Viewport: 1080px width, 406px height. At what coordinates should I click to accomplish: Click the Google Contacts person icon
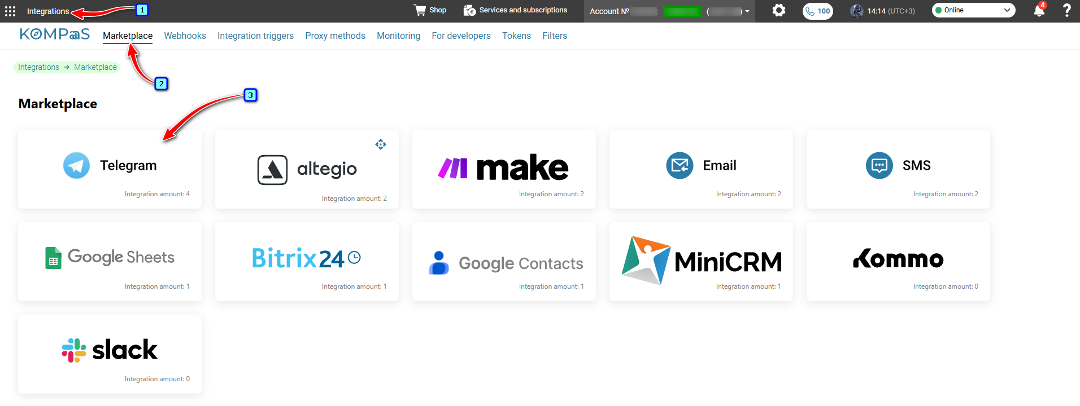pyautogui.click(x=439, y=263)
